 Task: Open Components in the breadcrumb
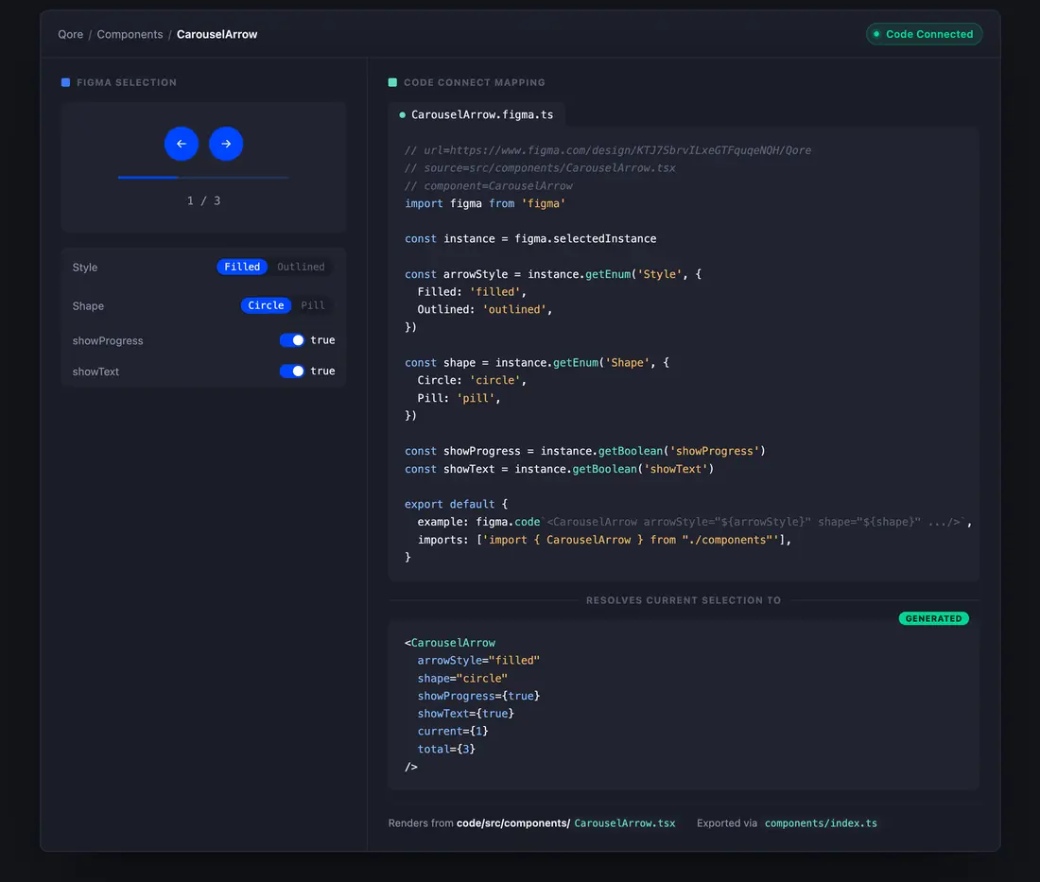coord(130,34)
